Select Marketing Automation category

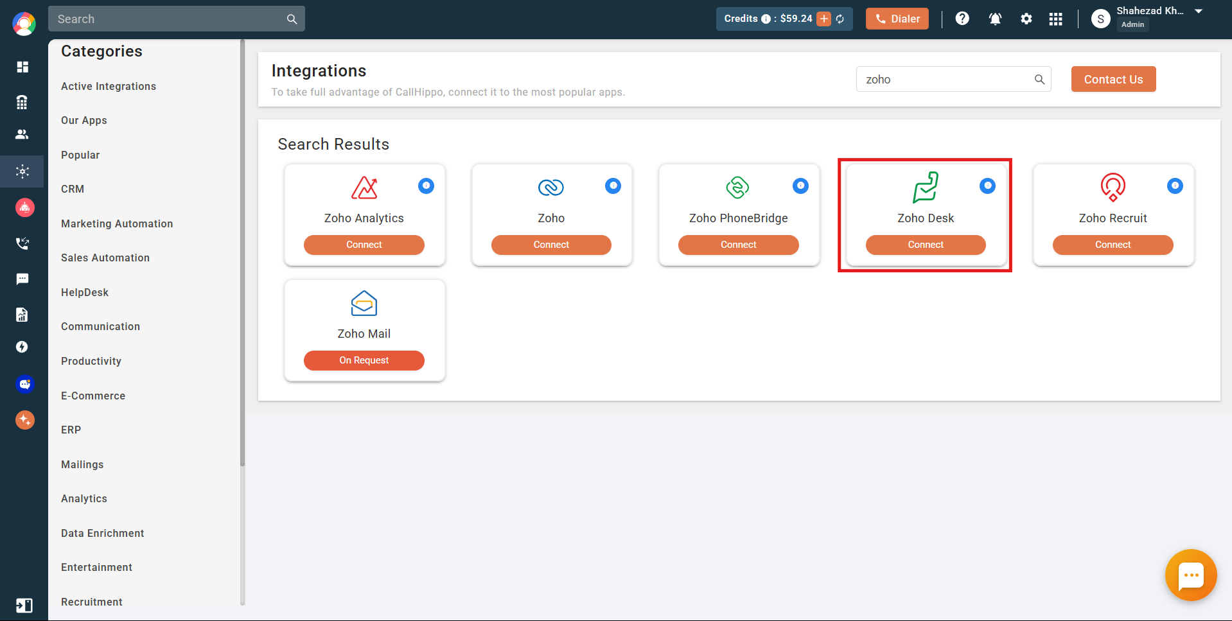(117, 223)
